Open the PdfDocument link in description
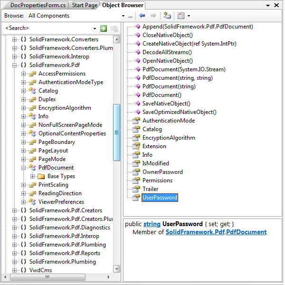This screenshot has height=285, width=285. 246,232
